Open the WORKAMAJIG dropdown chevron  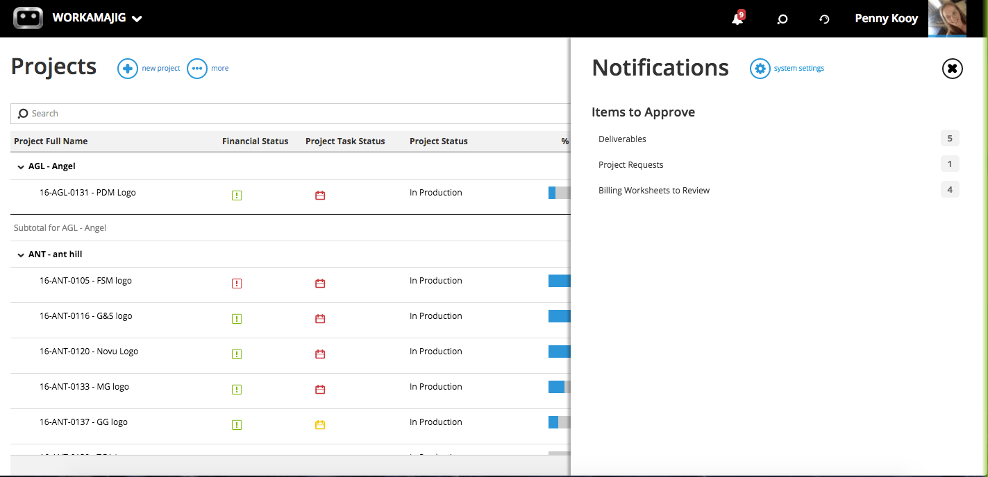tap(136, 19)
